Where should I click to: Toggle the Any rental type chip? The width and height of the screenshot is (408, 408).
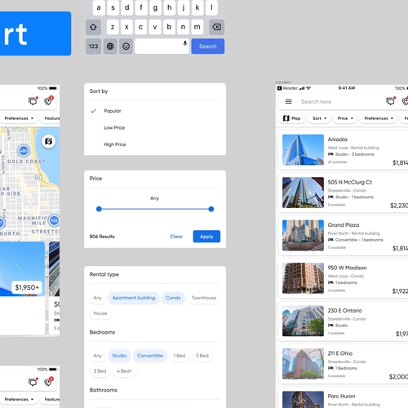click(x=97, y=298)
